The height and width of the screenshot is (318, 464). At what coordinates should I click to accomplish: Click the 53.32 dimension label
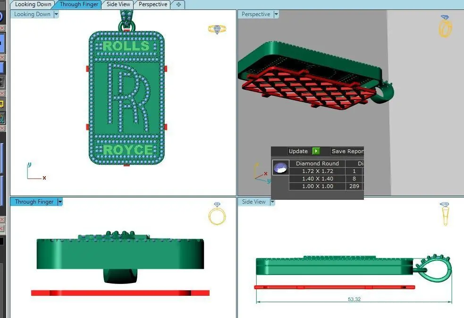(x=354, y=300)
